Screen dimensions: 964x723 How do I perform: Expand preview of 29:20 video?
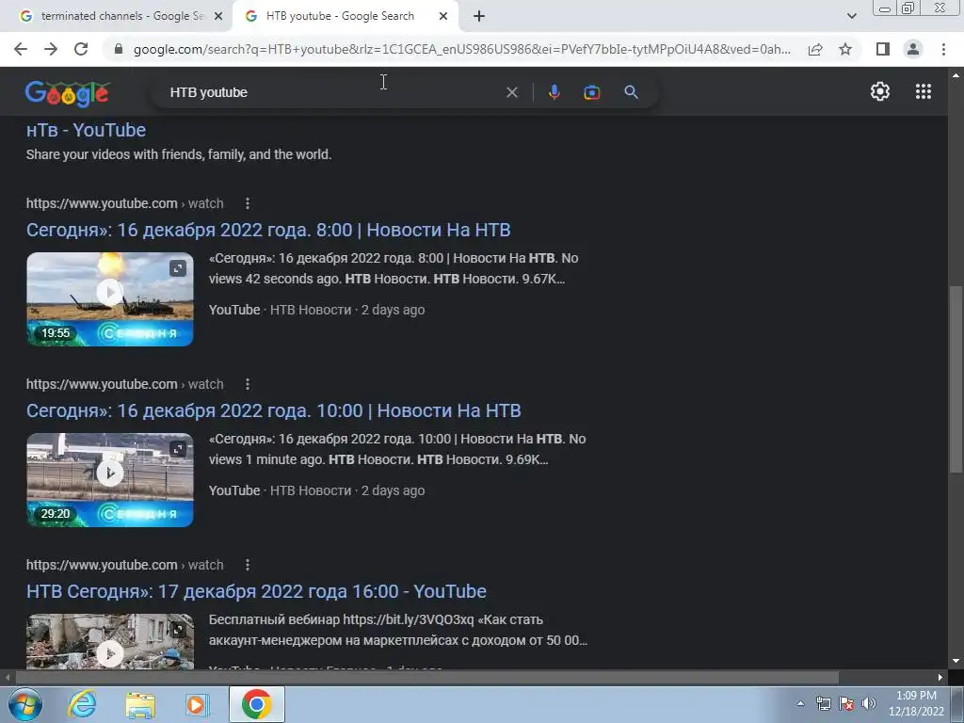tap(178, 449)
